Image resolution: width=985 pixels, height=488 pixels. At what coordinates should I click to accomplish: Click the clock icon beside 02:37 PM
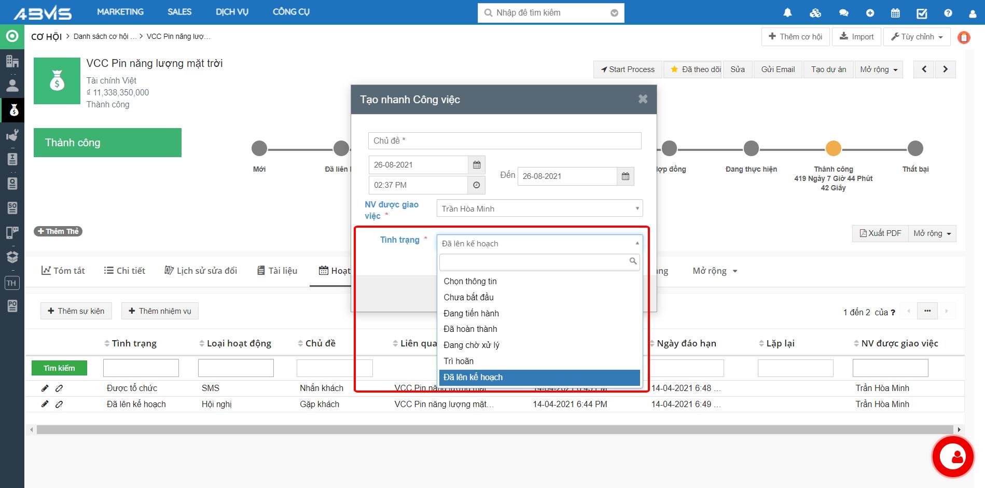coord(477,185)
